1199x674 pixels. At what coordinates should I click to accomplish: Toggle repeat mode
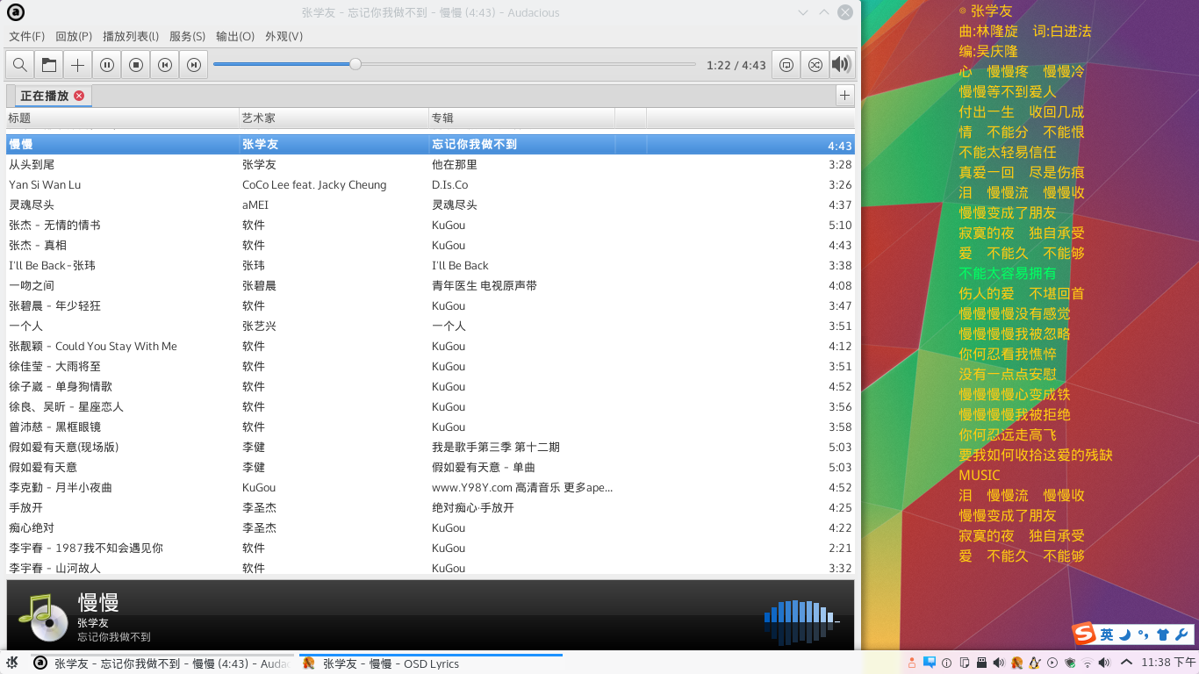coord(786,65)
